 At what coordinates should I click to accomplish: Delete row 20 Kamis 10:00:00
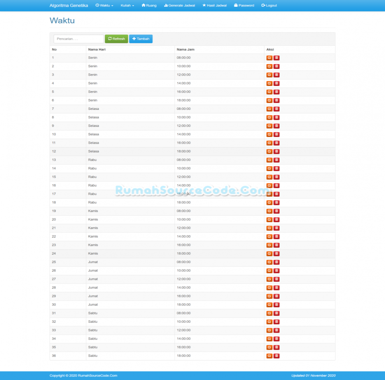click(x=277, y=219)
